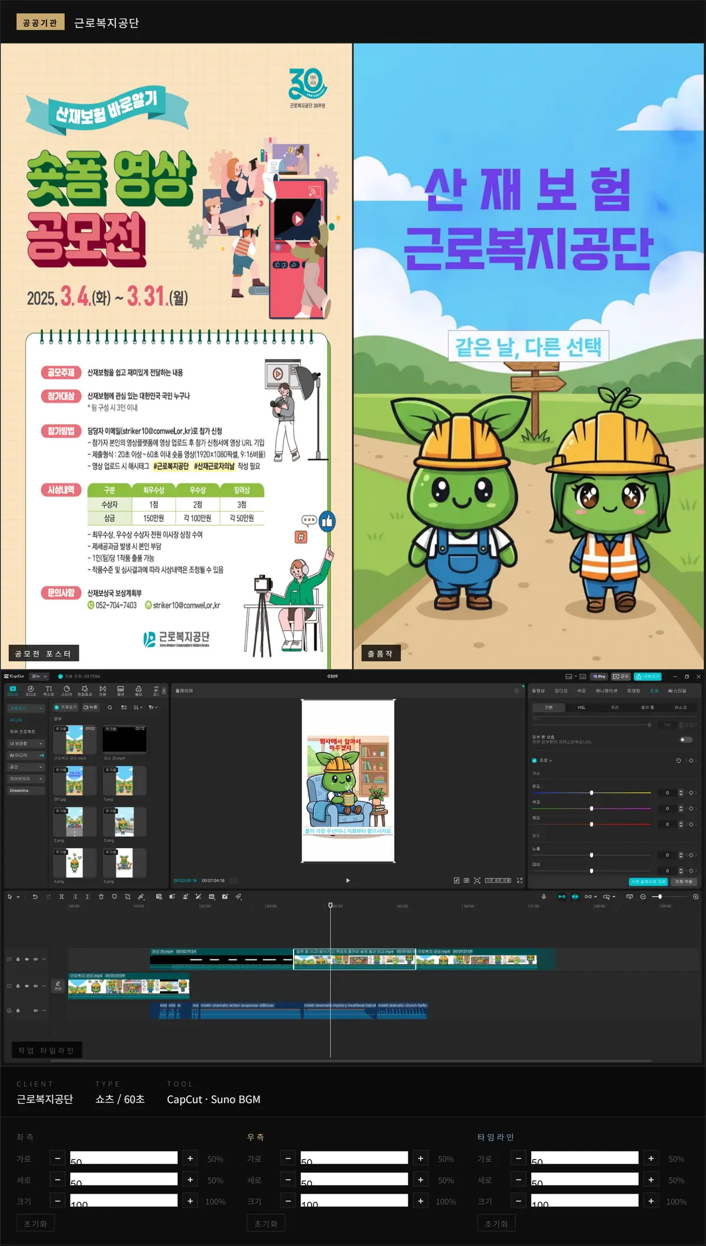The image size is (706, 1246).
Task: Switch to the 애니메이션 tab
Action: [606, 691]
